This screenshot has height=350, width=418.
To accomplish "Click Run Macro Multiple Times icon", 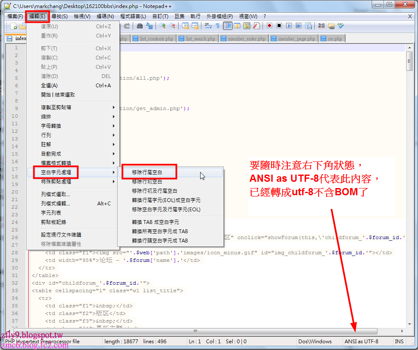I will click(x=299, y=26).
